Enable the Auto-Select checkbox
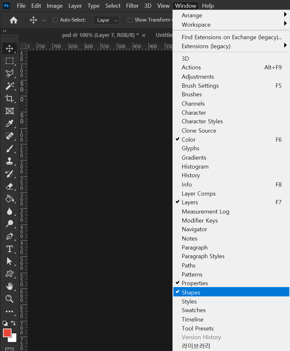 tap(55, 20)
